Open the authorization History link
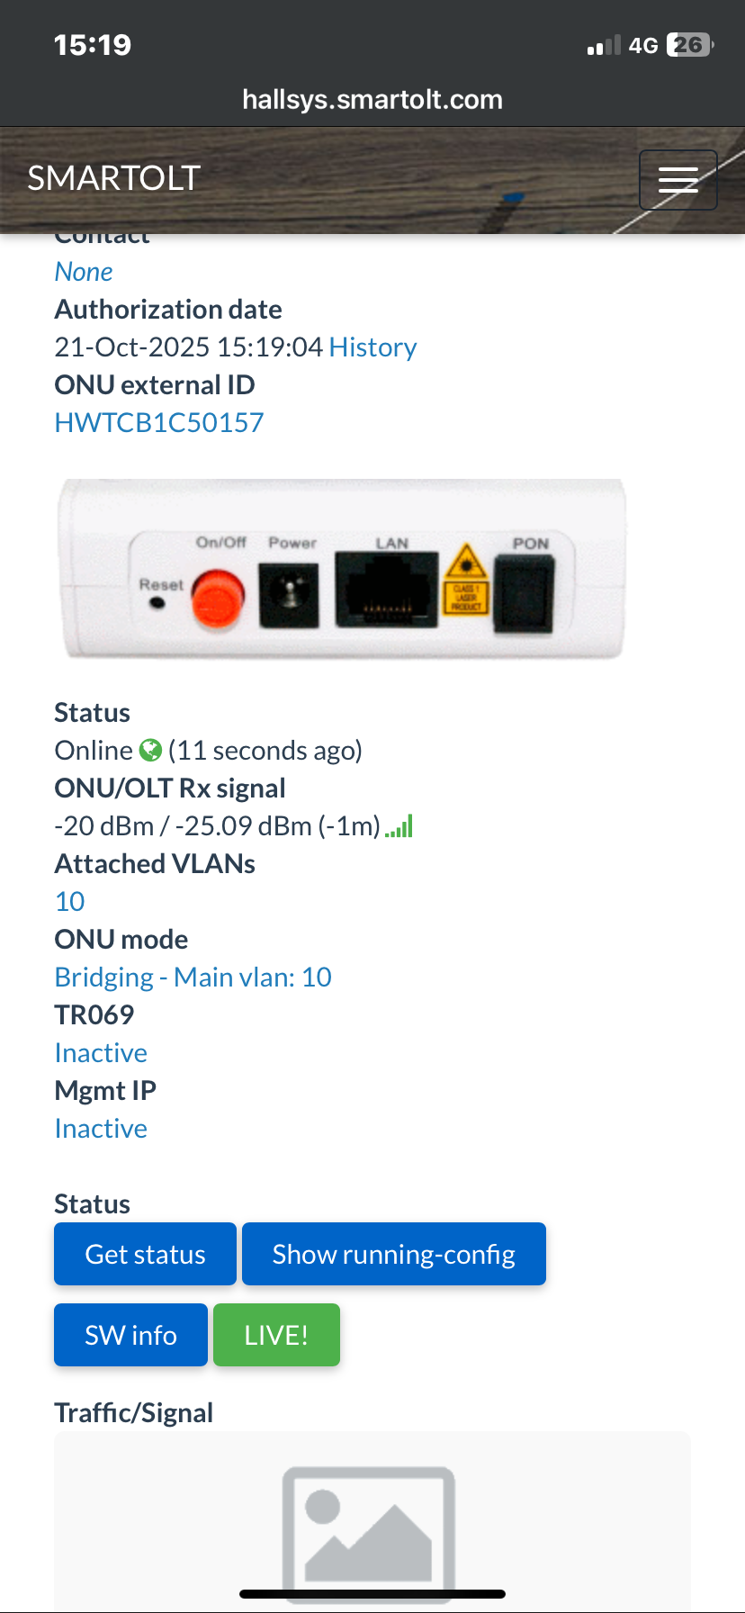 click(x=372, y=347)
